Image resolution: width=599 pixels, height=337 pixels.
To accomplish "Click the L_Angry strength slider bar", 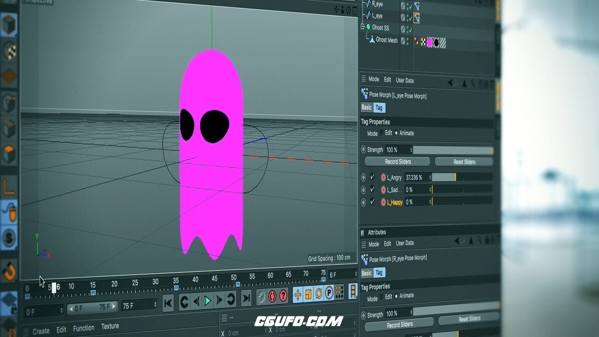I will 462,177.
